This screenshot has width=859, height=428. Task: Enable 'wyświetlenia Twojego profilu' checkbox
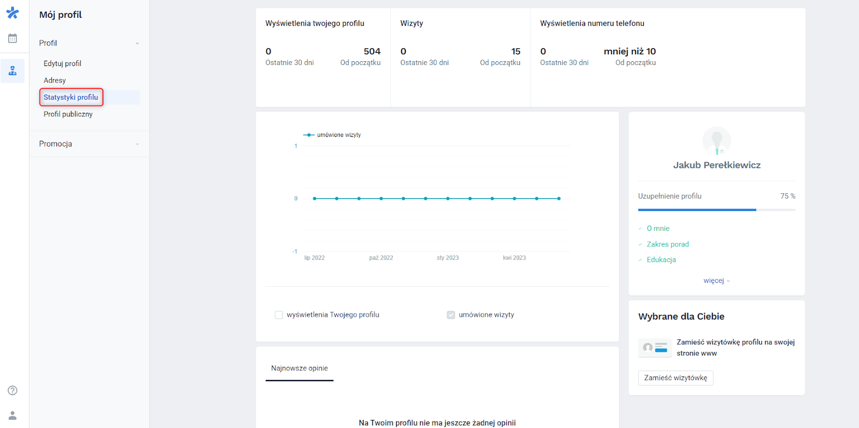pos(279,315)
